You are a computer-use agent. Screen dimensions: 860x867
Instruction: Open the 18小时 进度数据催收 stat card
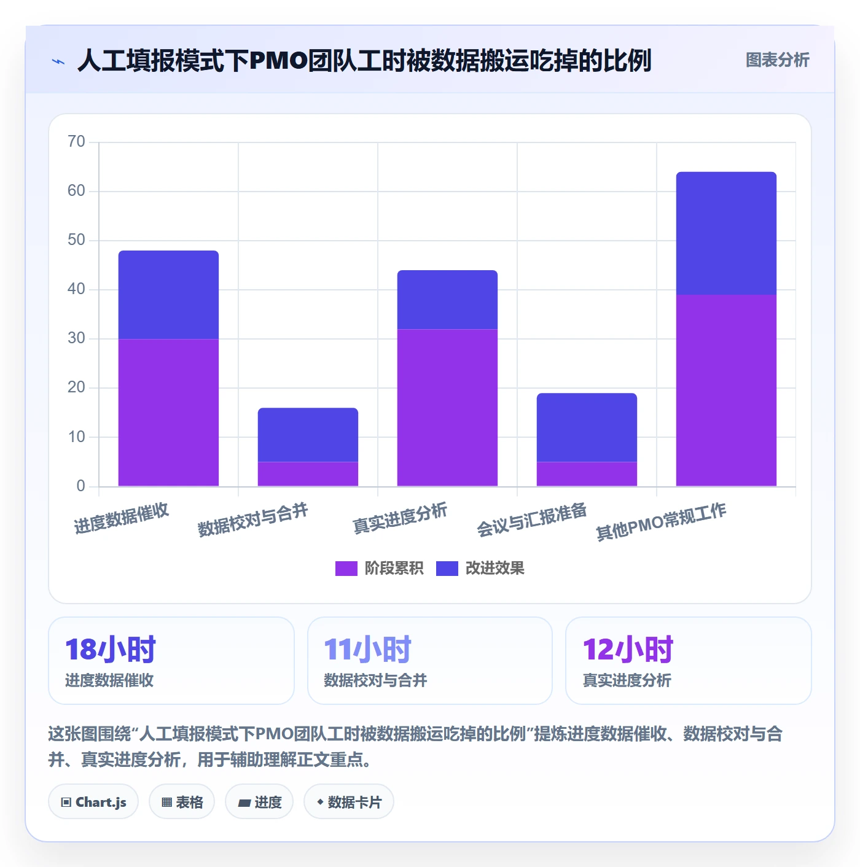pos(171,661)
